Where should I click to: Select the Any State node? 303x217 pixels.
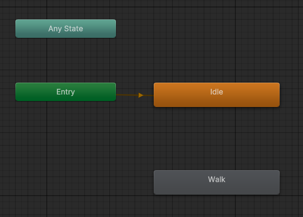65,28
